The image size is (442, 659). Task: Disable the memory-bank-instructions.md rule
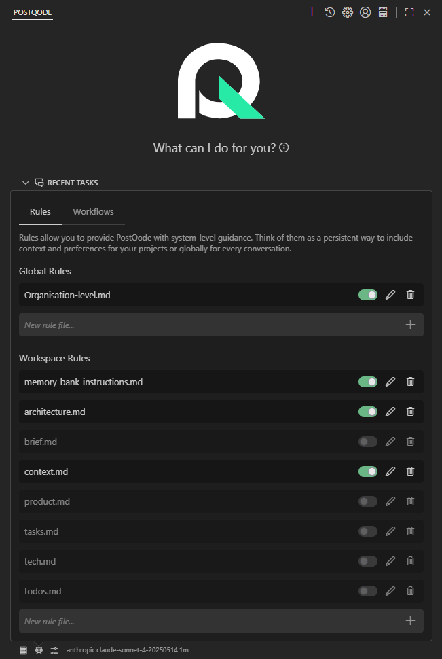click(x=368, y=382)
